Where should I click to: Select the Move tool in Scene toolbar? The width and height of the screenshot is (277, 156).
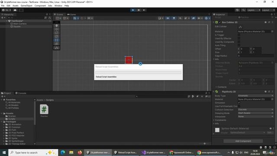57,29
